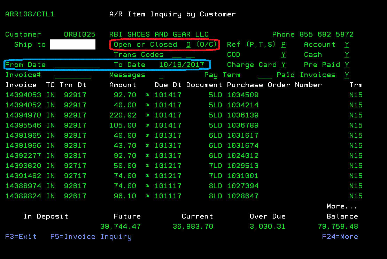
Task: Toggle the Pre Paid Y flag
Action: coord(347,65)
